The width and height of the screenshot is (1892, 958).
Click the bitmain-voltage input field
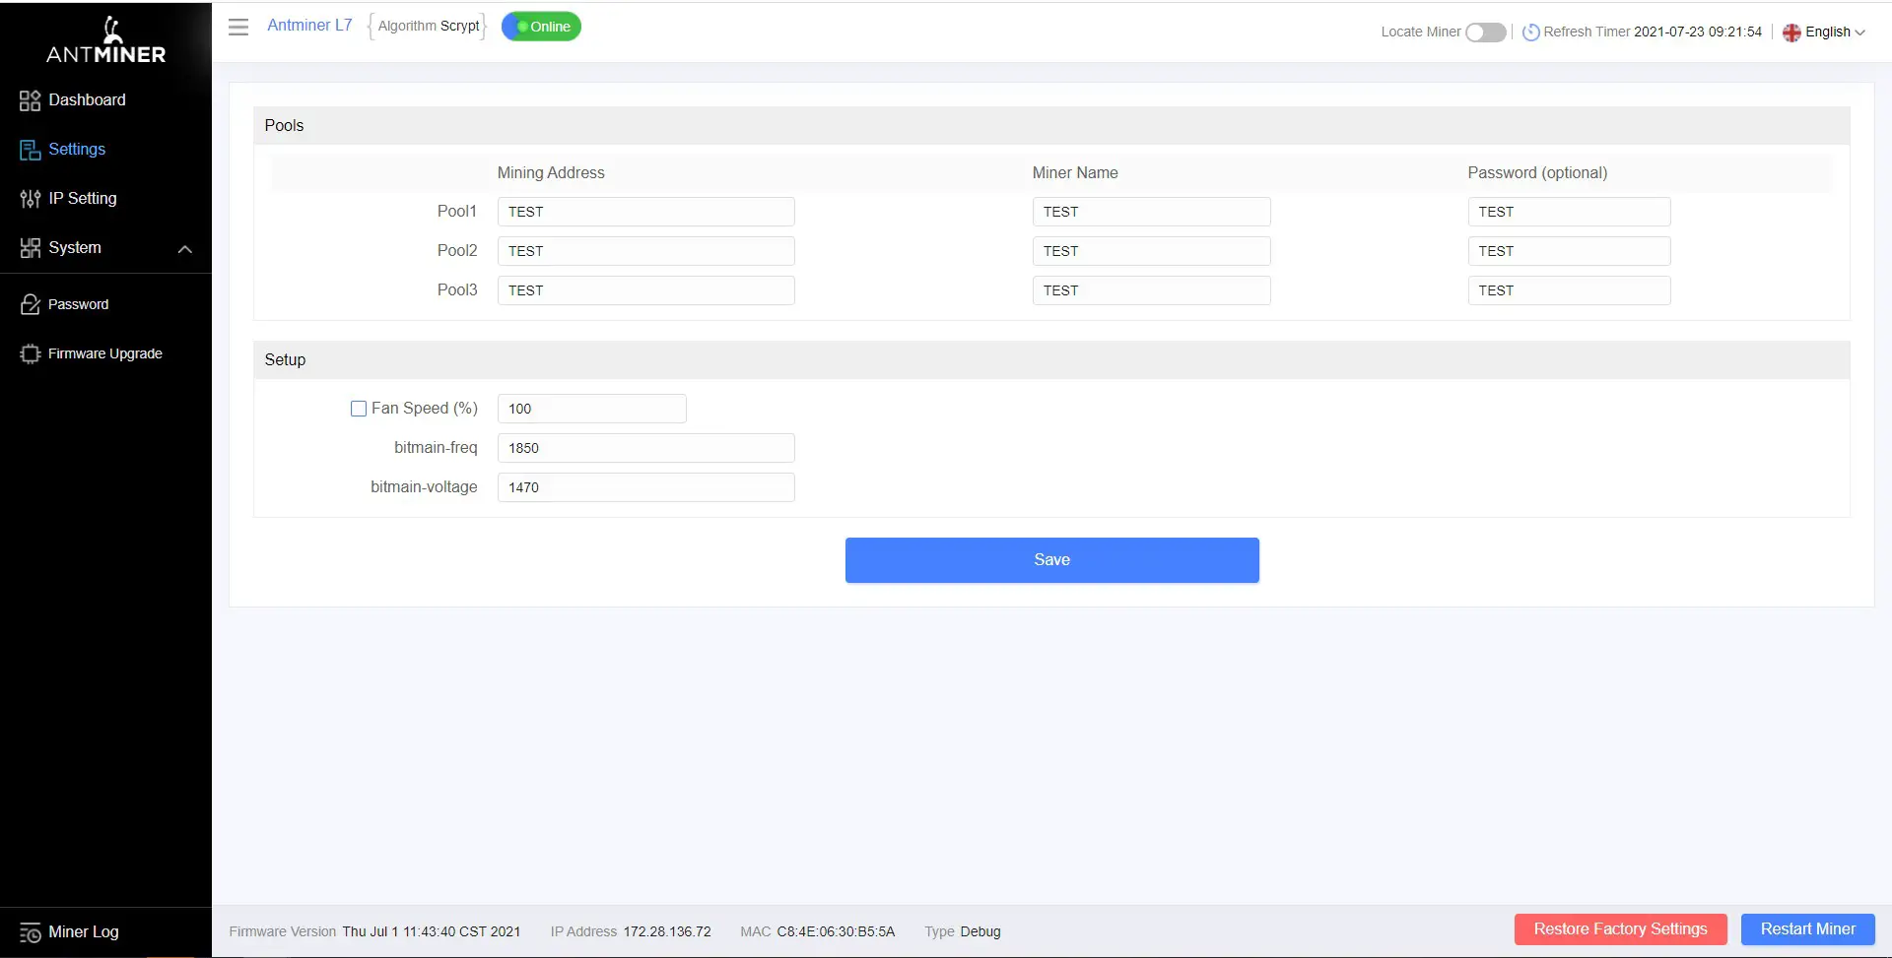click(x=646, y=487)
